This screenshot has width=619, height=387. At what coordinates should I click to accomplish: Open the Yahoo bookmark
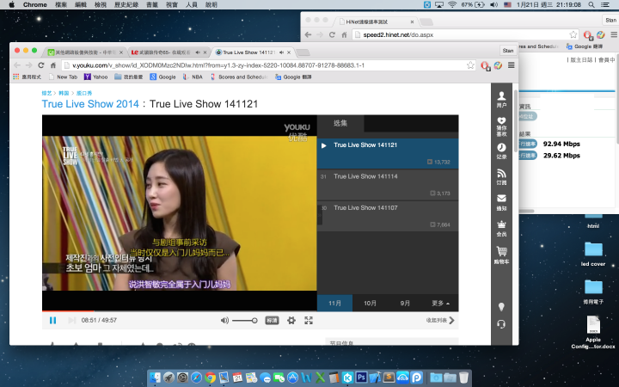pyautogui.click(x=96, y=77)
